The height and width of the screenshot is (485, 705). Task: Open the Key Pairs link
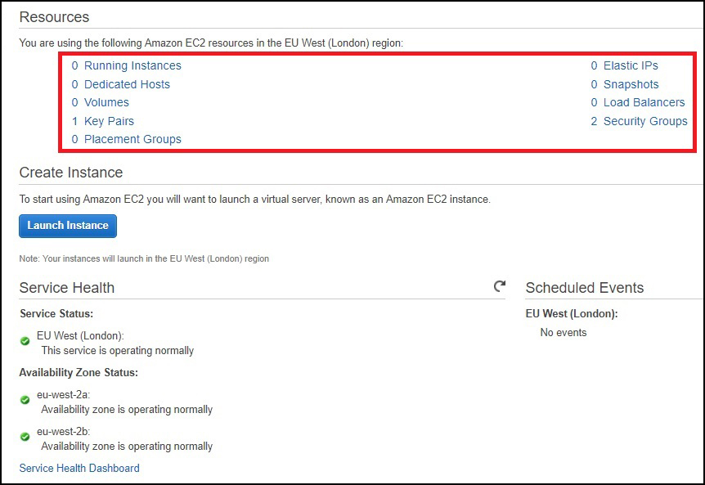(x=109, y=121)
